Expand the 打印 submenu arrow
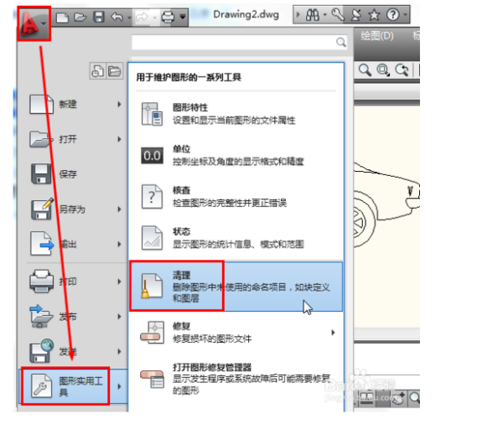Viewport: 503px width, 429px height. [x=119, y=282]
